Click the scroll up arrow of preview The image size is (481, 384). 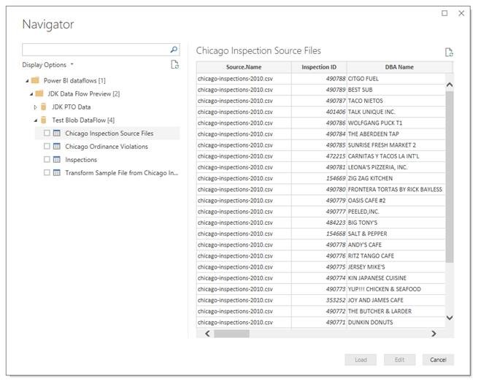pos(450,85)
